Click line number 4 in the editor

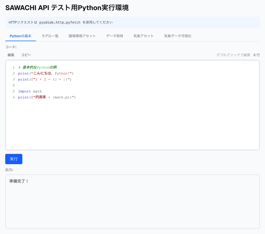14,85
